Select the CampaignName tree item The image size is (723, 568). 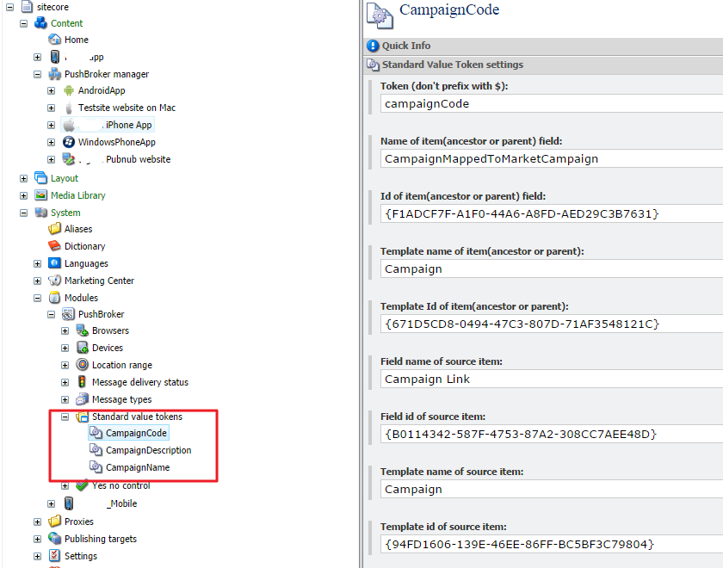tap(138, 467)
